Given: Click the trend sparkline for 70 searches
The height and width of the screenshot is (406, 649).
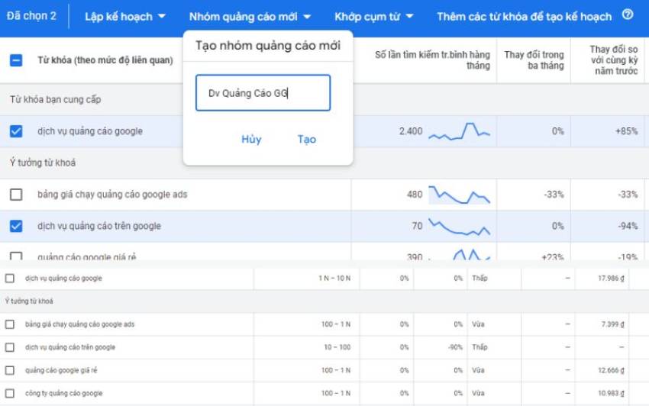Looking at the screenshot, I should [460, 227].
